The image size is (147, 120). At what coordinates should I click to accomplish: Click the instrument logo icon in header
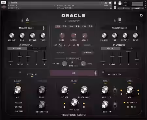4,7
